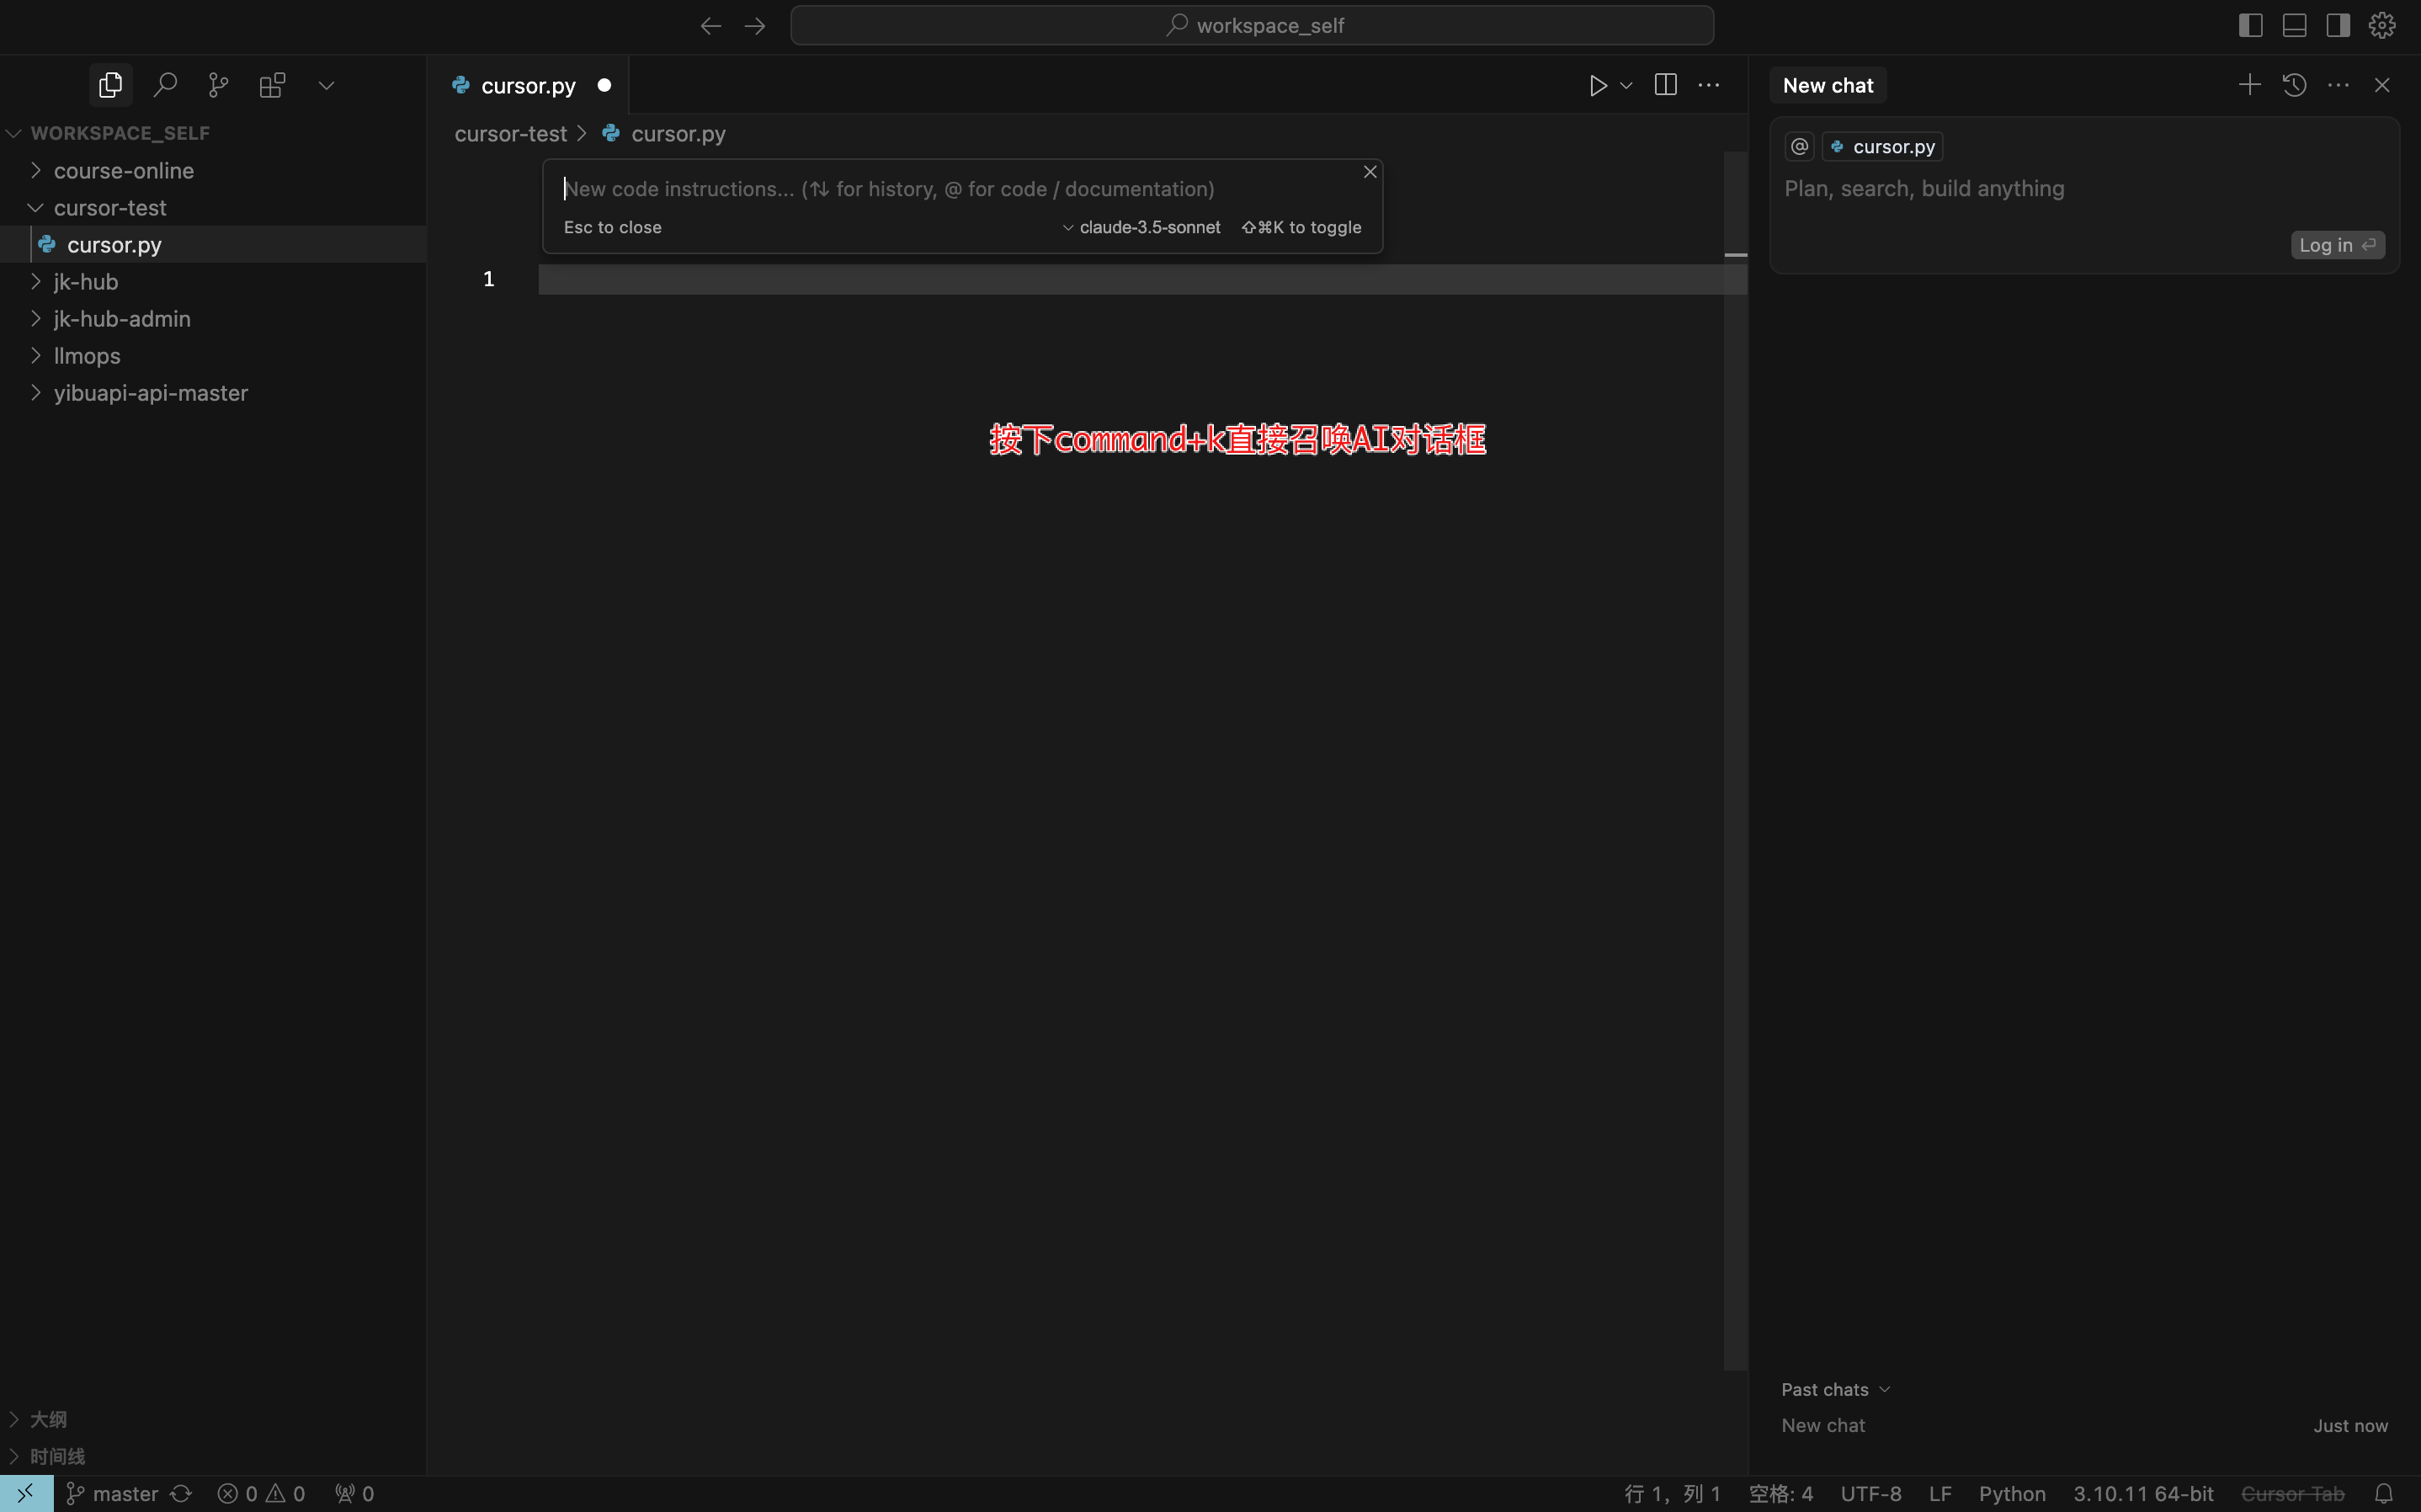Open the Source Control view icon
Image resolution: width=2421 pixels, height=1512 pixels.
(218, 85)
